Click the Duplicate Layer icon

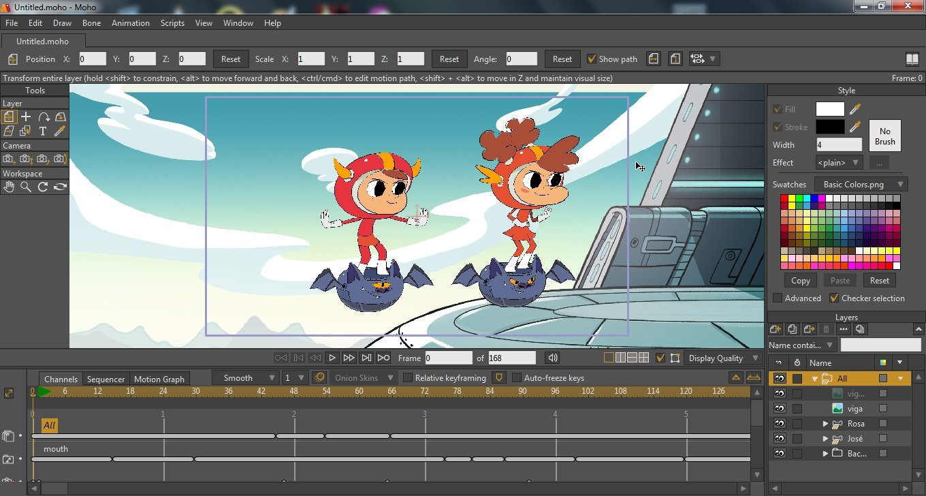click(x=792, y=330)
